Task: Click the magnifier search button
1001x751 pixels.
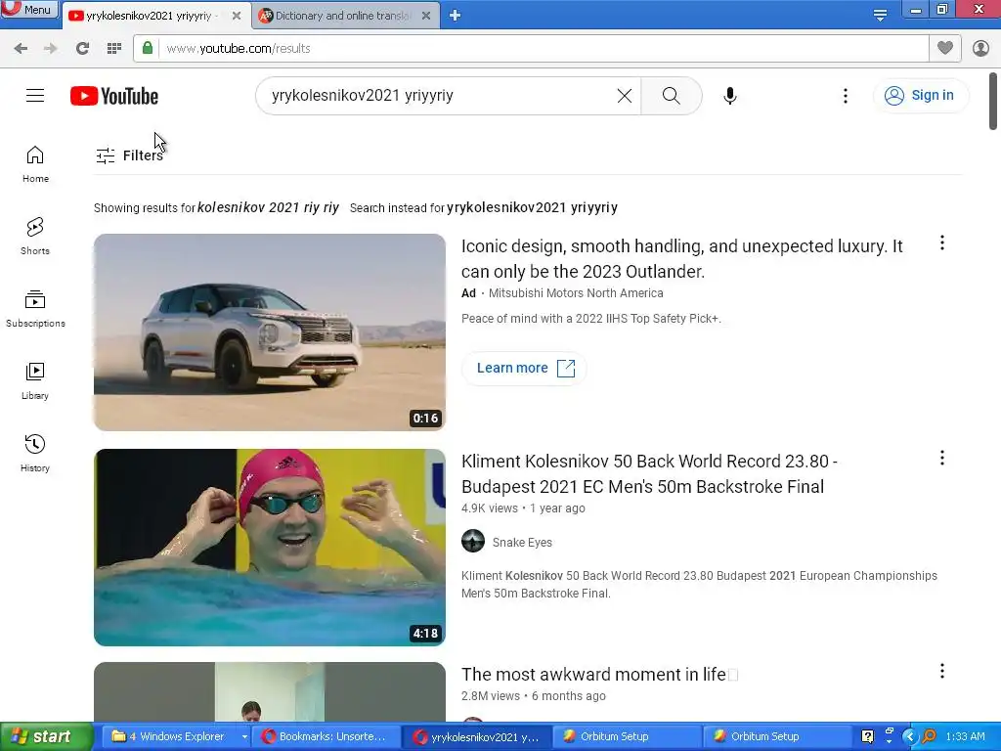Action: coord(671,96)
